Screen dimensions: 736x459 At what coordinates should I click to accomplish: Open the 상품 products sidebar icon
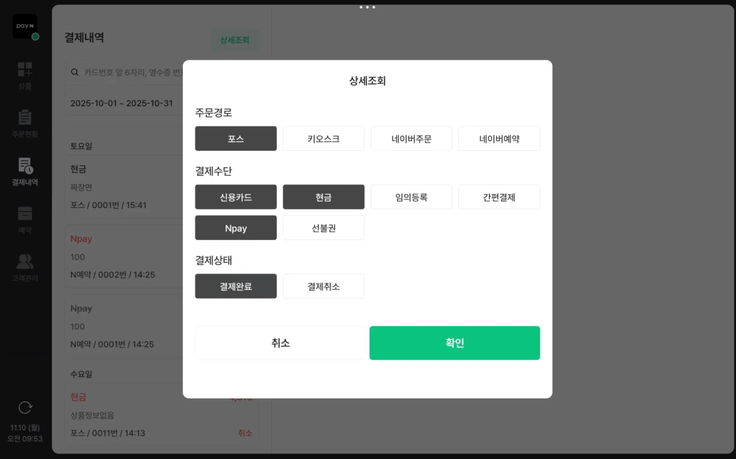25,70
